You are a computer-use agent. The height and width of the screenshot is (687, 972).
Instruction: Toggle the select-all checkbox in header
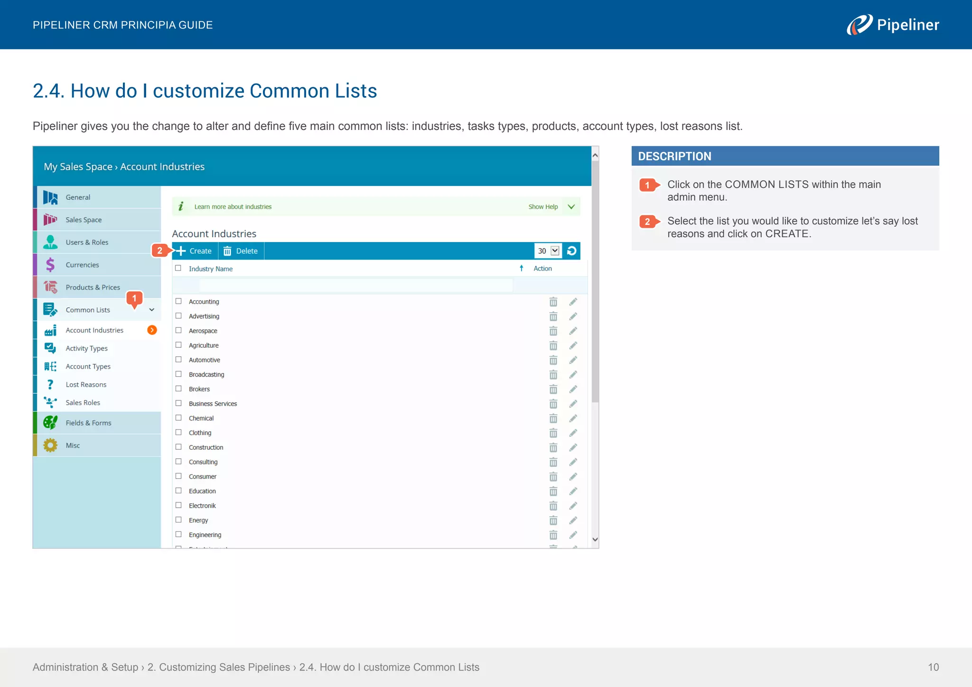[x=178, y=268]
